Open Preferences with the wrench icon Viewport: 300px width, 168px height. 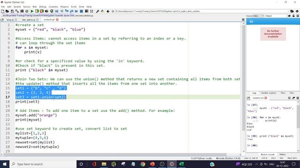pyautogui.click(x=97, y=11)
